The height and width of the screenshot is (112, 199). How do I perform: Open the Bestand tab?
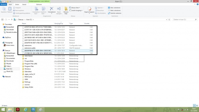3,4
